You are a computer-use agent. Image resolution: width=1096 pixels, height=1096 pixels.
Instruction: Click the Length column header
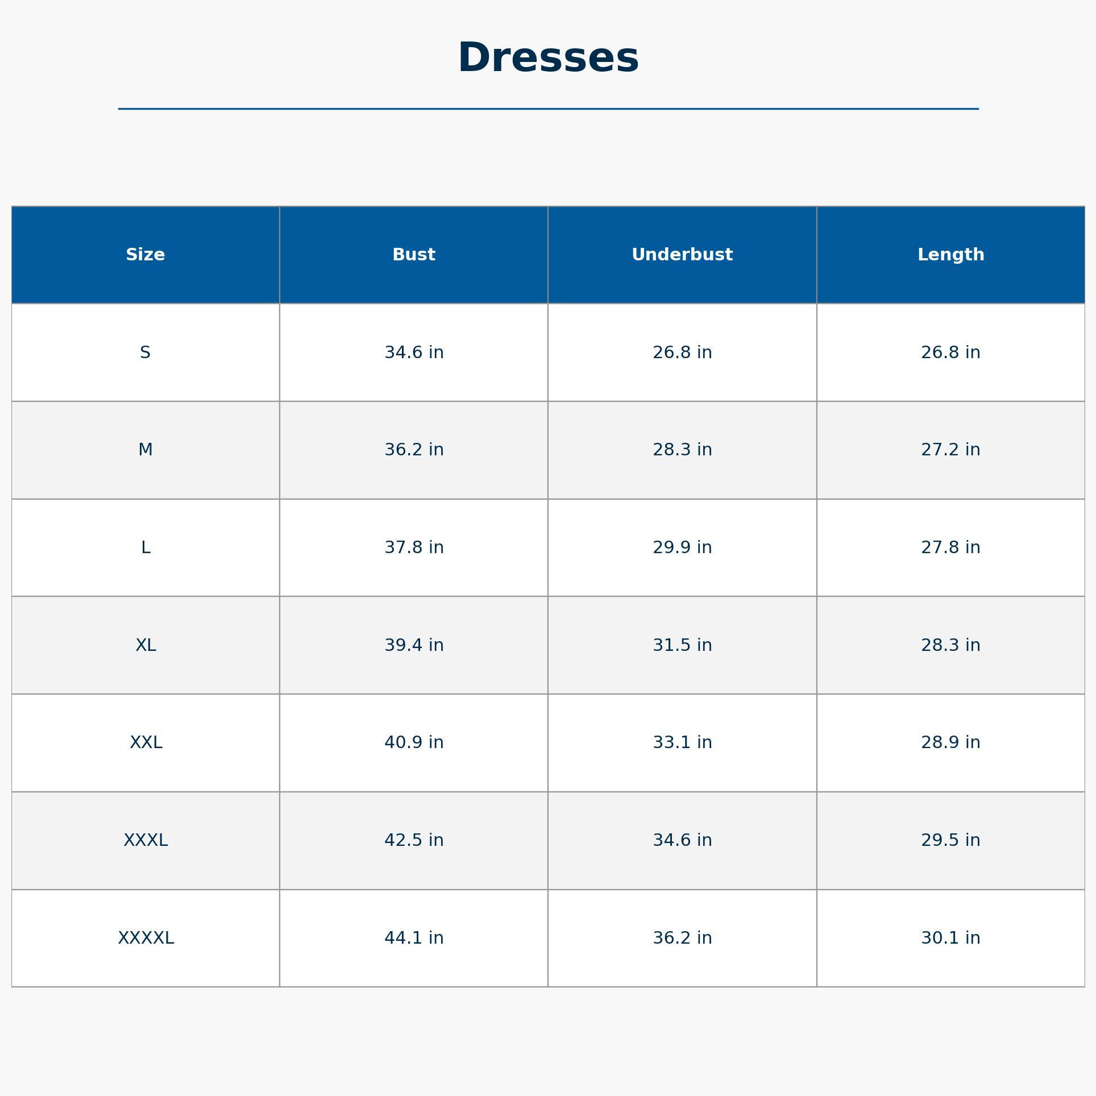coord(950,255)
